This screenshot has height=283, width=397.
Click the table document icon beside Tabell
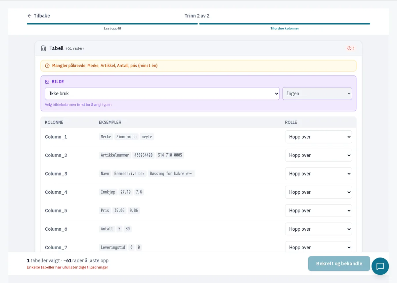(x=44, y=48)
